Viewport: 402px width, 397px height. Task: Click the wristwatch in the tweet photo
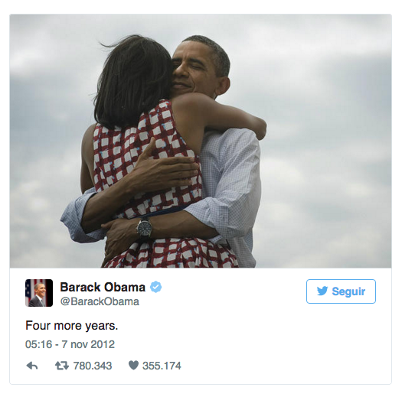145,227
